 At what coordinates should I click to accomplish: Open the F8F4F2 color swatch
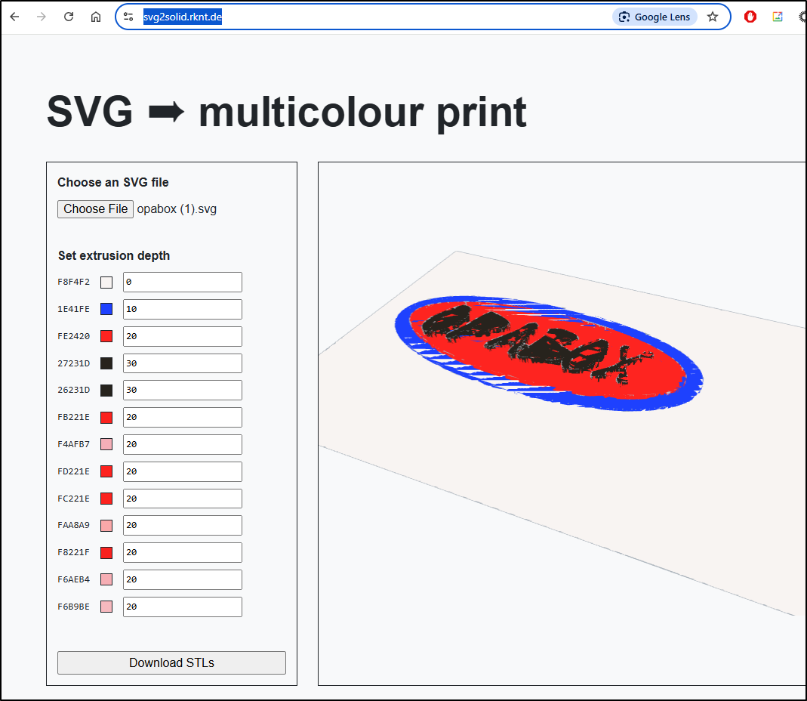click(x=106, y=283)
